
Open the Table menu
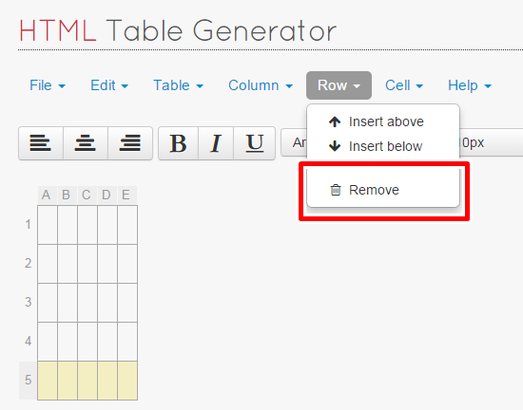click(178, 85)
